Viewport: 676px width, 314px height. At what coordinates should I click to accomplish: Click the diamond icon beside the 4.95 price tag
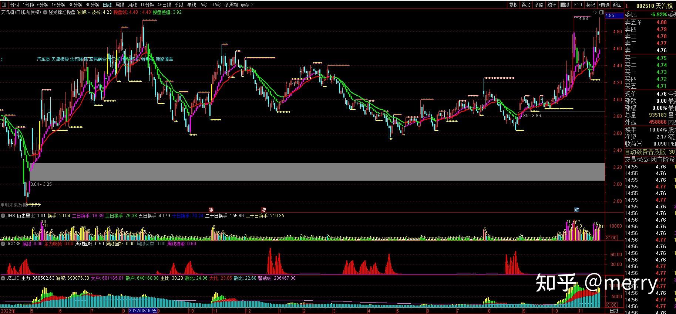pos(595,13)
